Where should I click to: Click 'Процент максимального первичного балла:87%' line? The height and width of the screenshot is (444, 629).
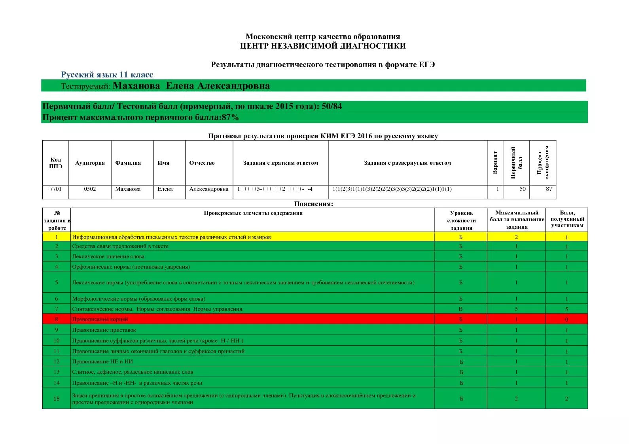[x=140, y=117]
